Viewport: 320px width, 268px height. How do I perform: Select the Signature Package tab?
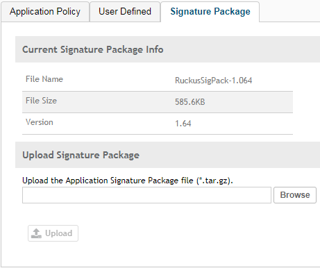tap(210, 12)
